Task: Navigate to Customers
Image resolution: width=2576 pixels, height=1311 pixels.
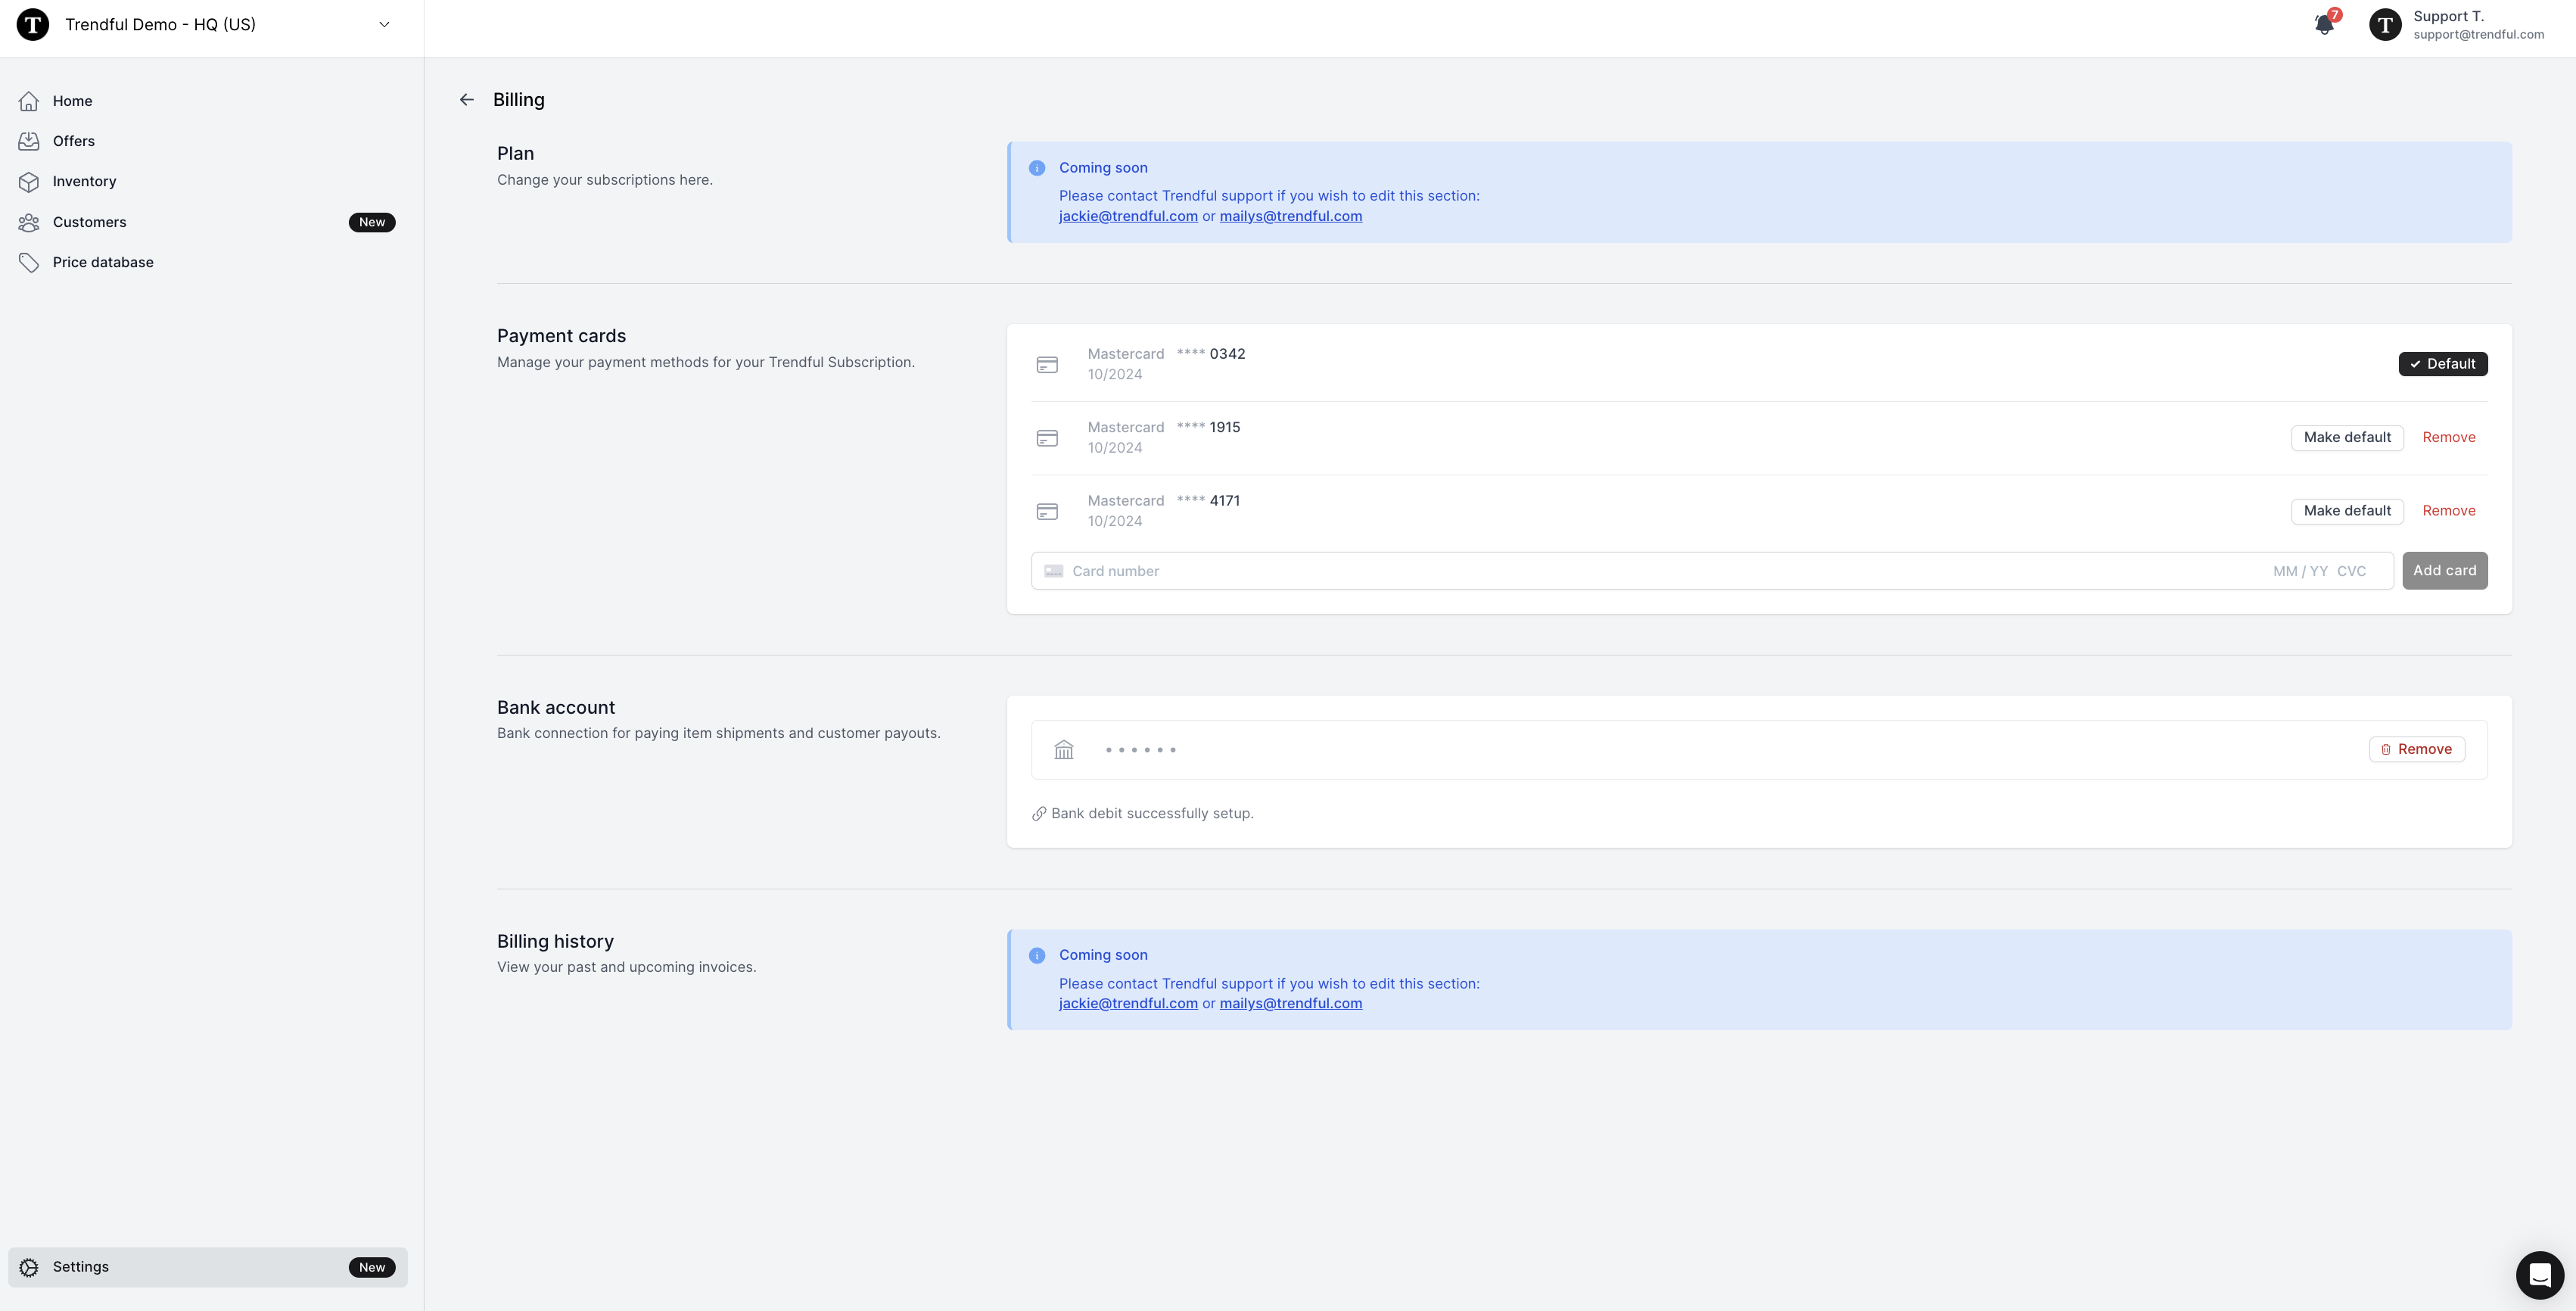Action: [x=207, y=222]
